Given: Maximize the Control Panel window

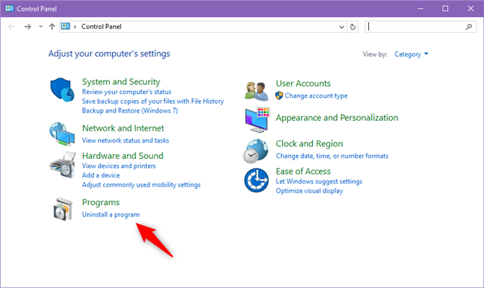Looking at the screenshot, I should (x=445, y=8).
